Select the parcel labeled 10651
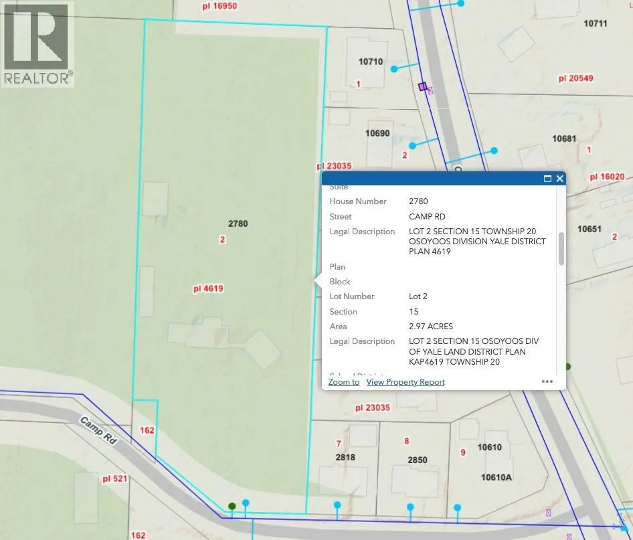Viewport: 633px width, 540px height. click(x=589, y=229)
